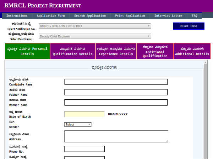Screen dimensions: 213x159
Task: Click the Gender label
Action: coord(14,127)
